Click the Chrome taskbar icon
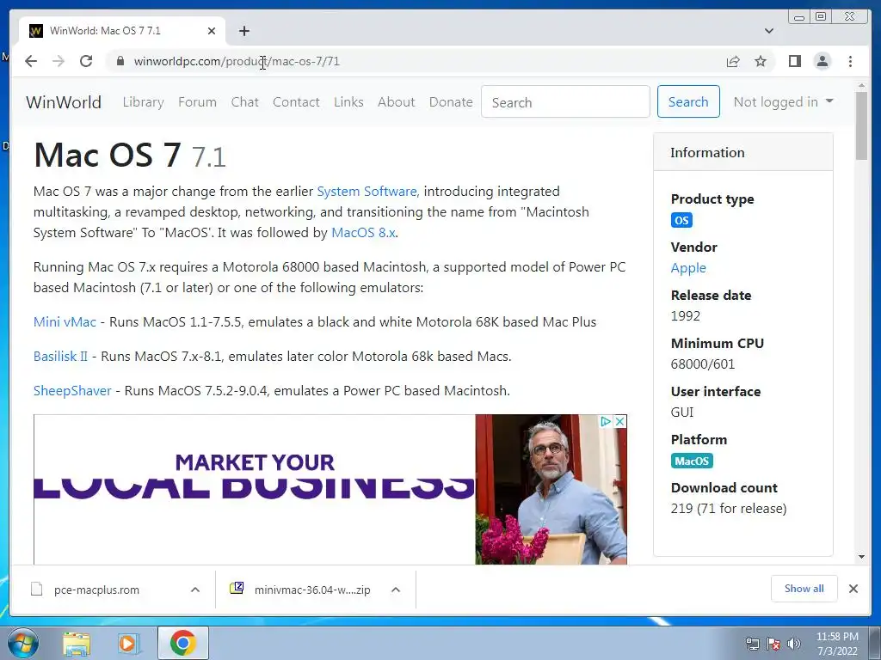Viewport: 881px width, 660px height. pyautogui.click(x=182, y=643)
